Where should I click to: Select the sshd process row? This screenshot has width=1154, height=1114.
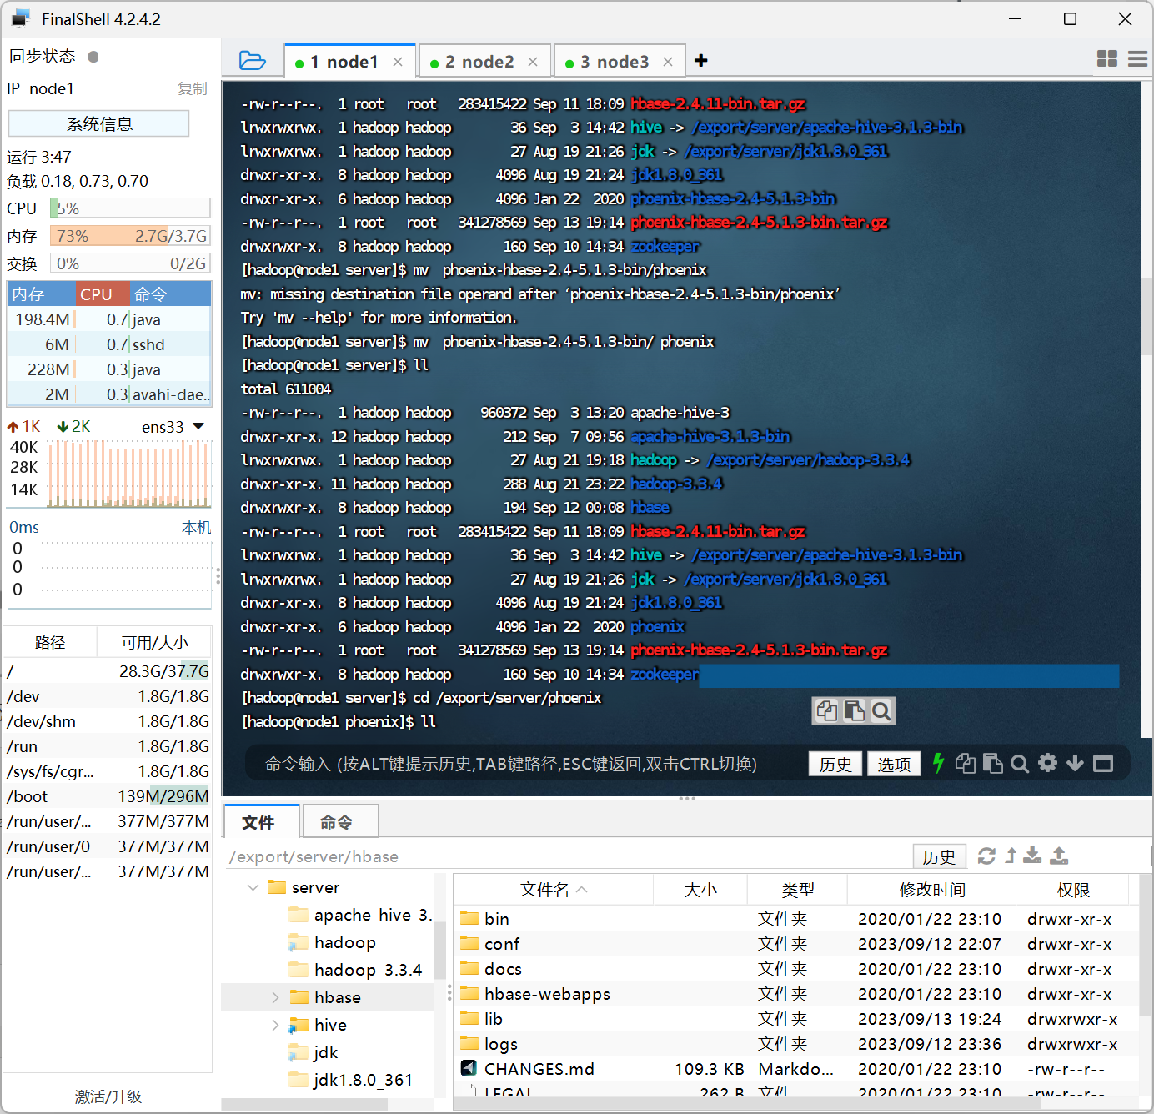coord(109,344)
